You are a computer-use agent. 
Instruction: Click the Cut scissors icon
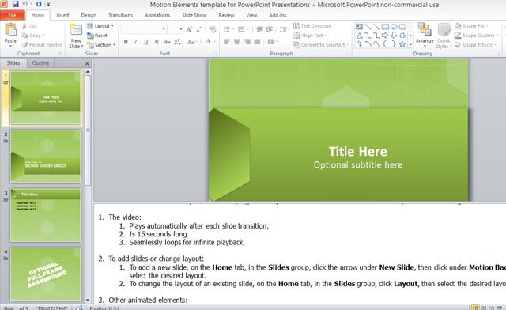[25, 26]
